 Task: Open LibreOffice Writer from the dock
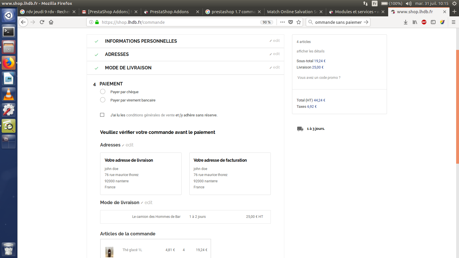9,79
